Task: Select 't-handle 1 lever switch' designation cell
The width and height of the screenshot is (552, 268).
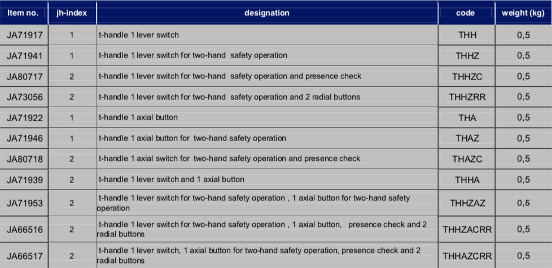Action: 267,35
